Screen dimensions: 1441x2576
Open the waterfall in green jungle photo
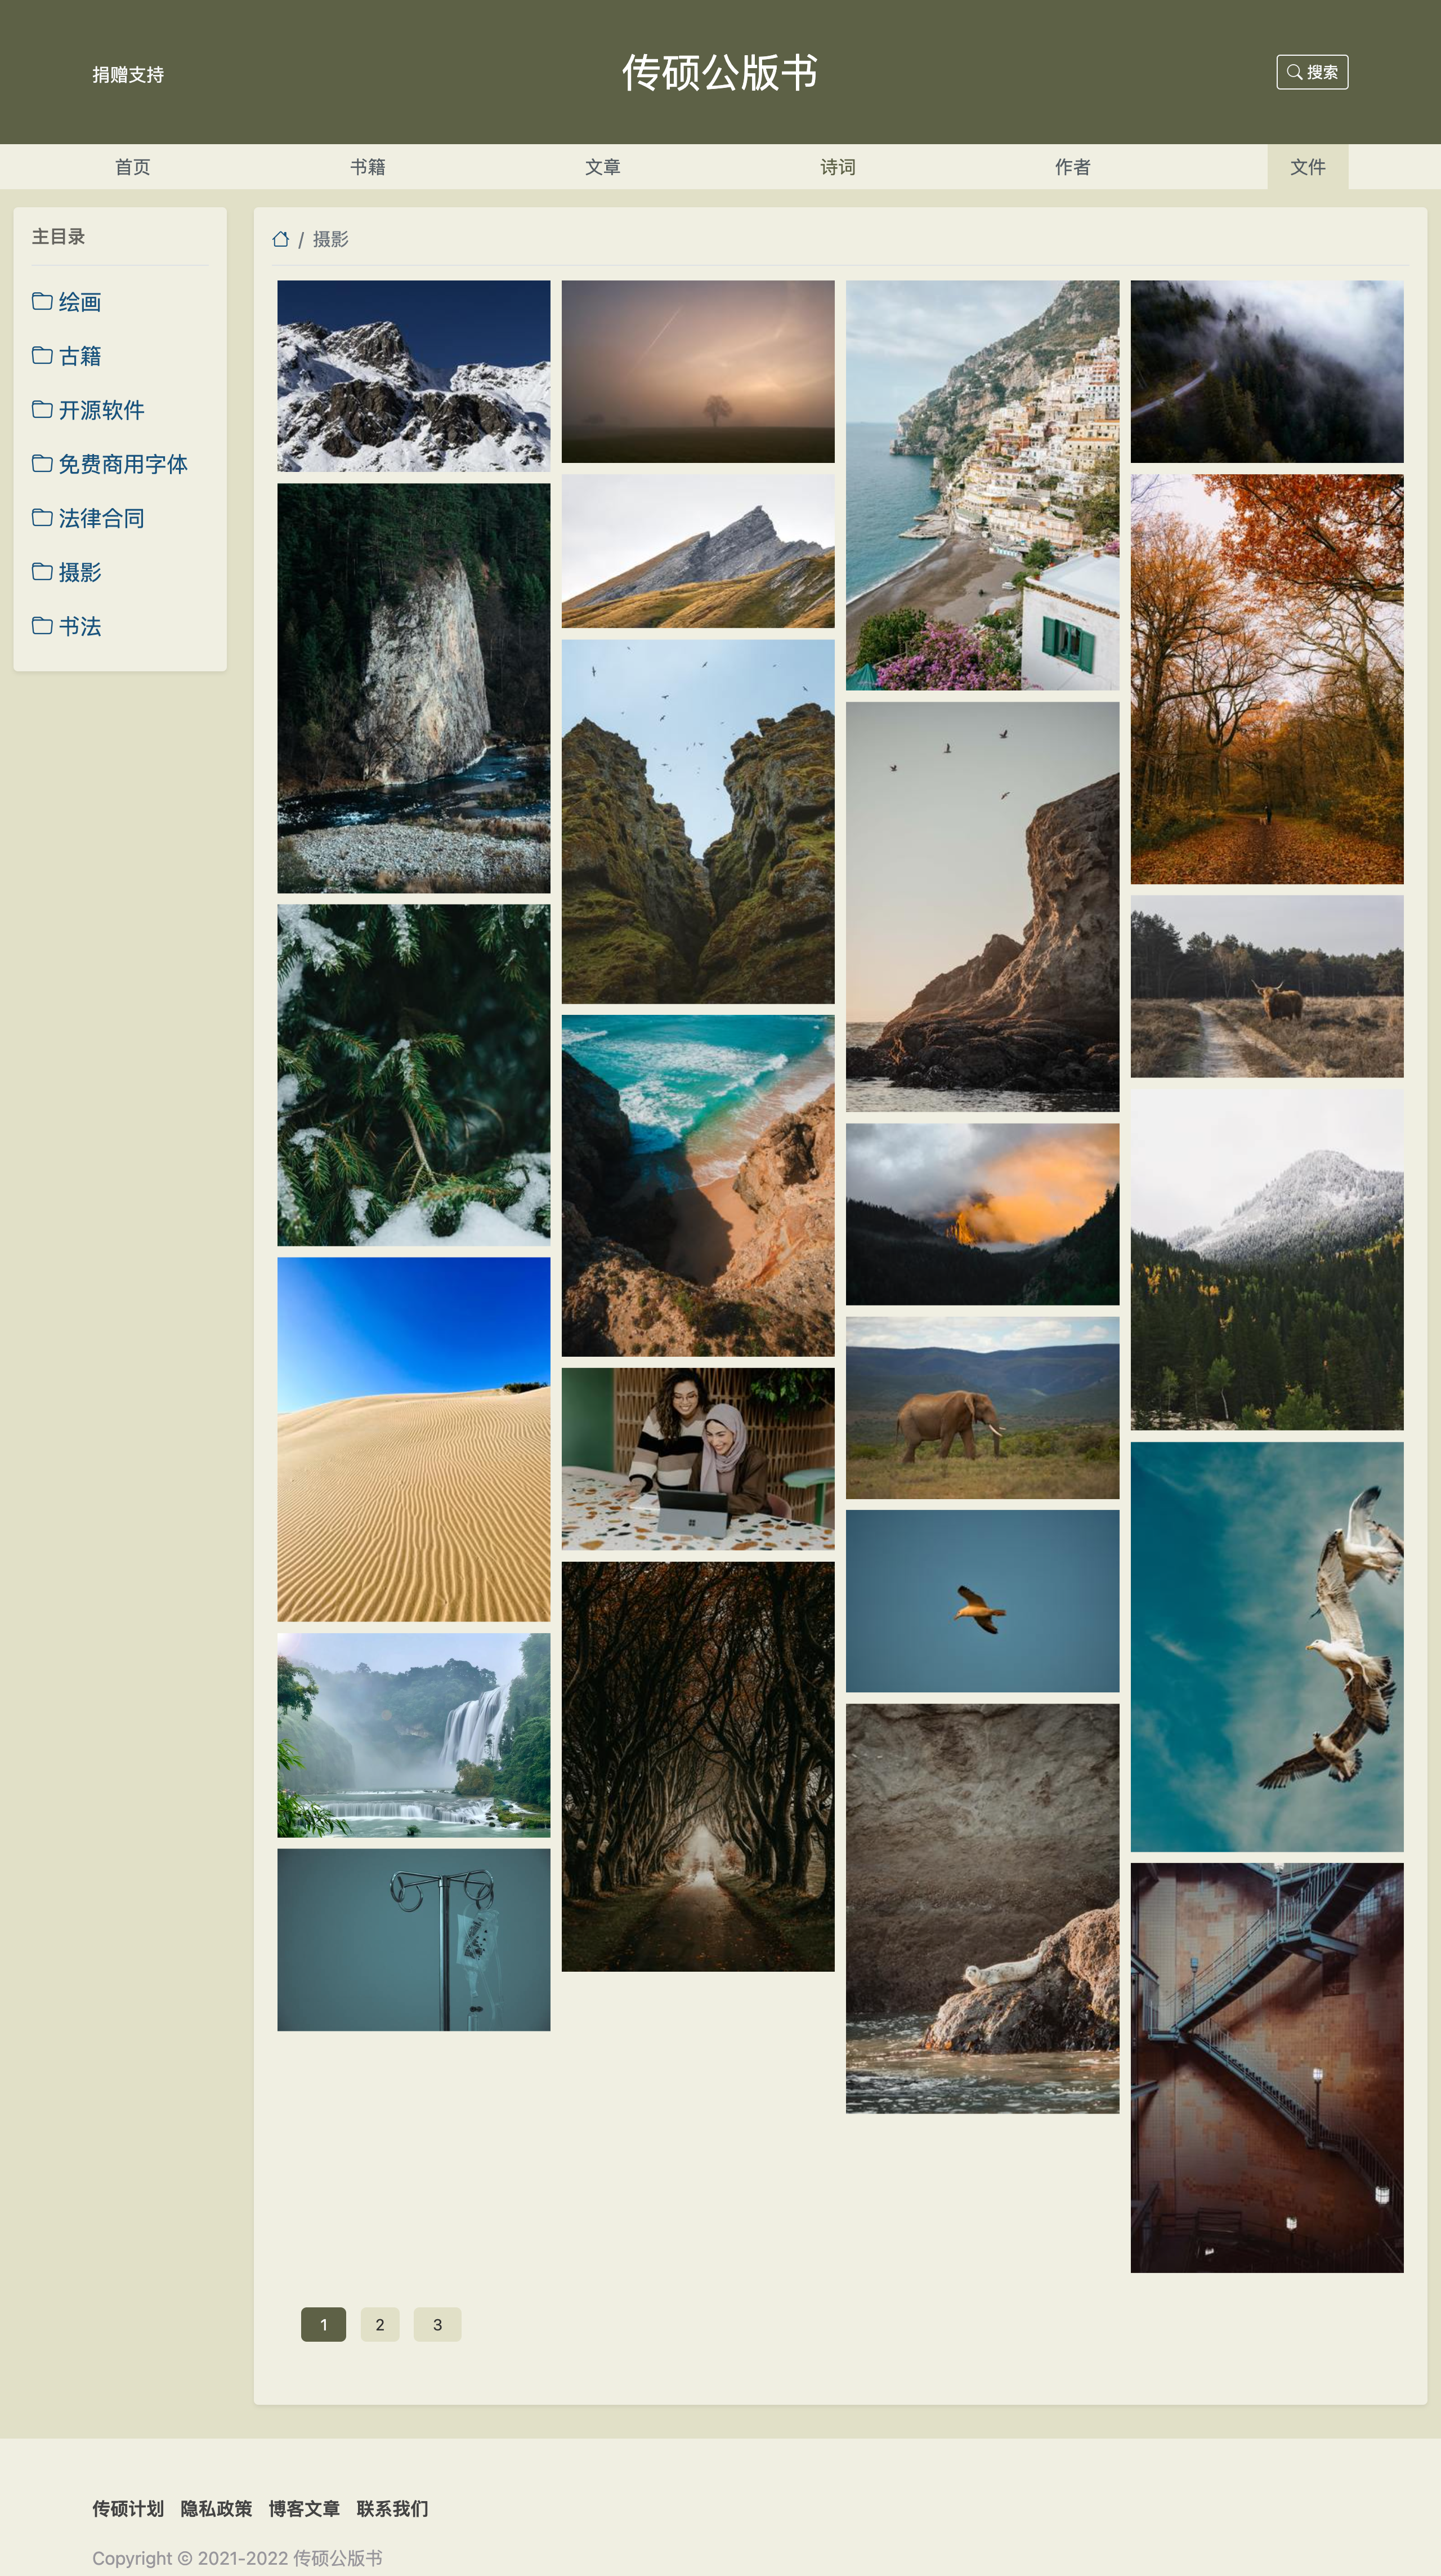click(x=414, y=1735)
